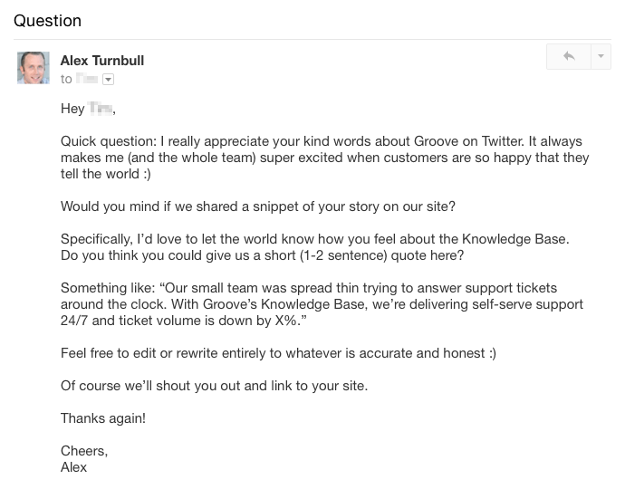This screenshot has width=625, height=489.
Task: Open the more options dropdown beside reply
Action: (601, 56)
